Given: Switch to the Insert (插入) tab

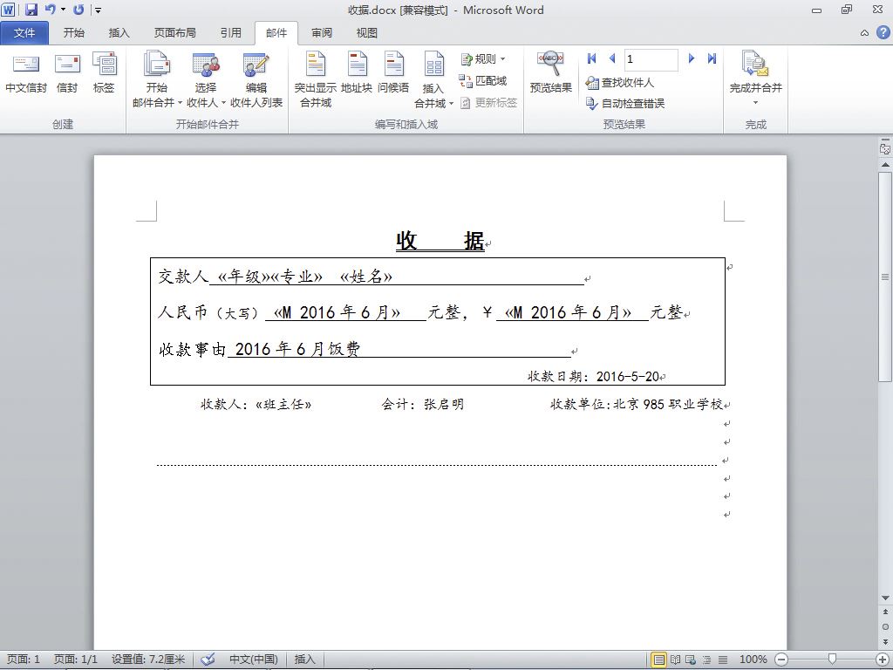Looking at the screenshot, I should click(119, 33).
